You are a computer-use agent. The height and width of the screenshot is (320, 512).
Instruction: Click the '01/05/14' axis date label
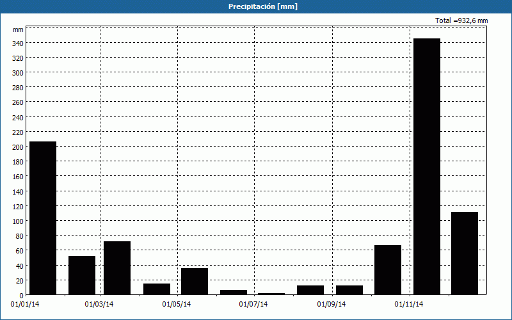point(177,305)
